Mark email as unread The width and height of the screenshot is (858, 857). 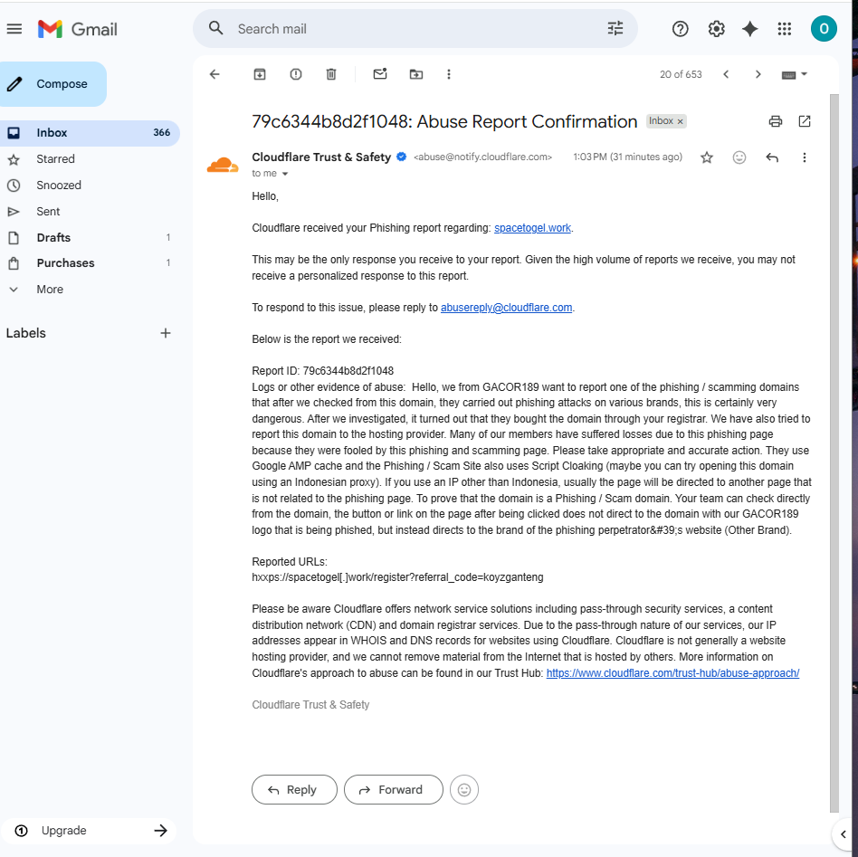click(380, 74)
